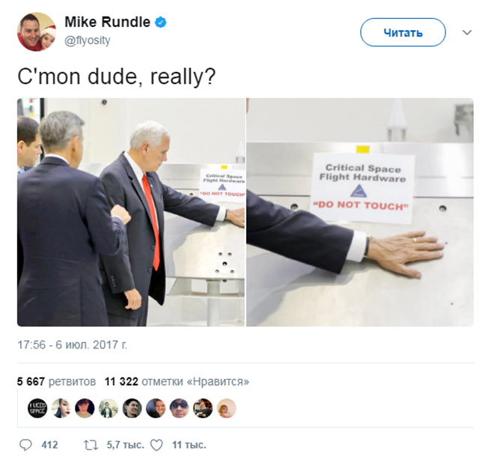Viewport: 503px width, 463px height.
Task: Click the last liker avatar in row
Action: point(227,408)
